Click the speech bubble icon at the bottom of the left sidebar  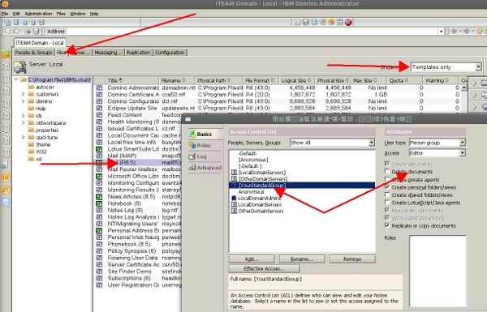6,203
